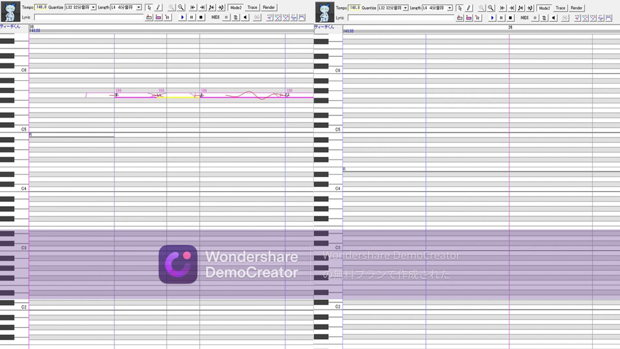Viewport: 620px width, 349px height.
Task: Click the Lyric input field, left window
Action: point(88,17)
